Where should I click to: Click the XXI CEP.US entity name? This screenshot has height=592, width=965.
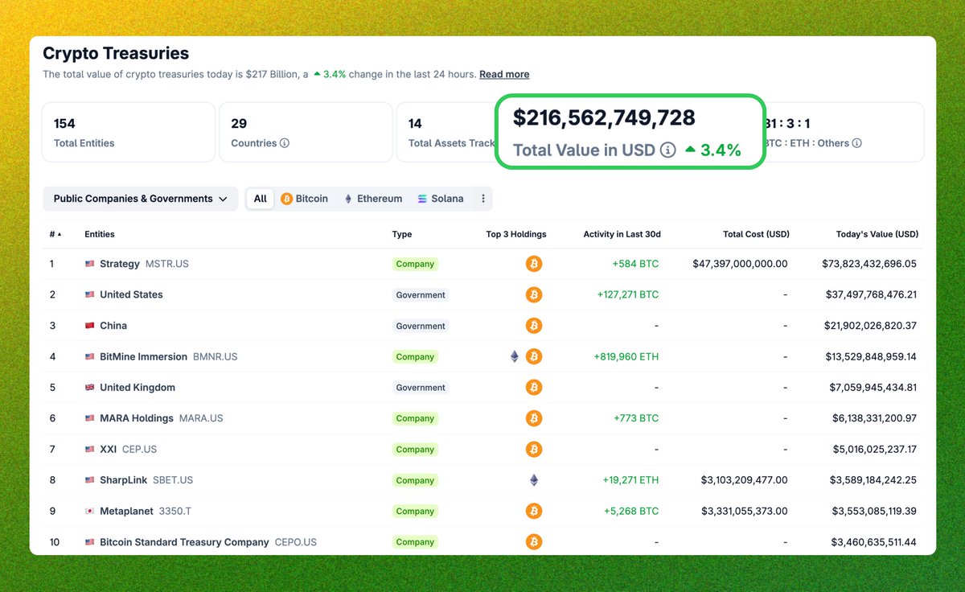[128, 449]
